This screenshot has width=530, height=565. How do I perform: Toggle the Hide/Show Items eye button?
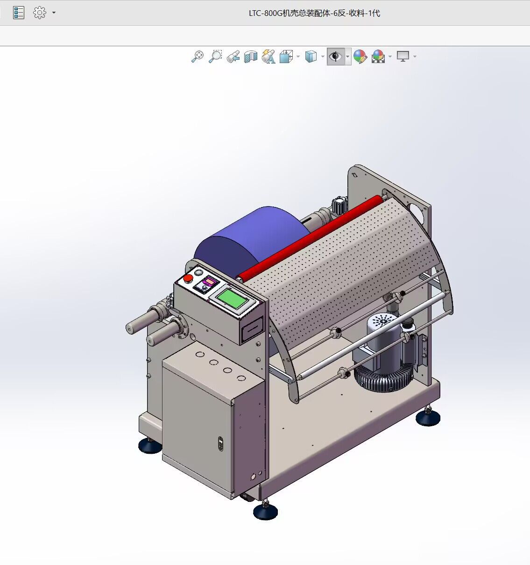click(335, 57)
